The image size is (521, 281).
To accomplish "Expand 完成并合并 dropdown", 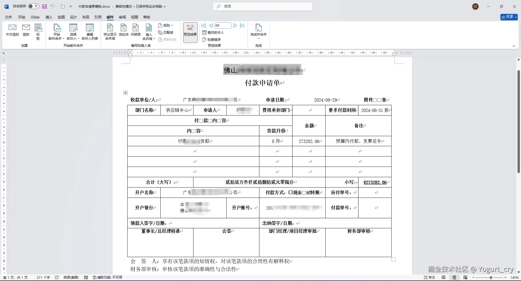I will [x=259, y=32].
